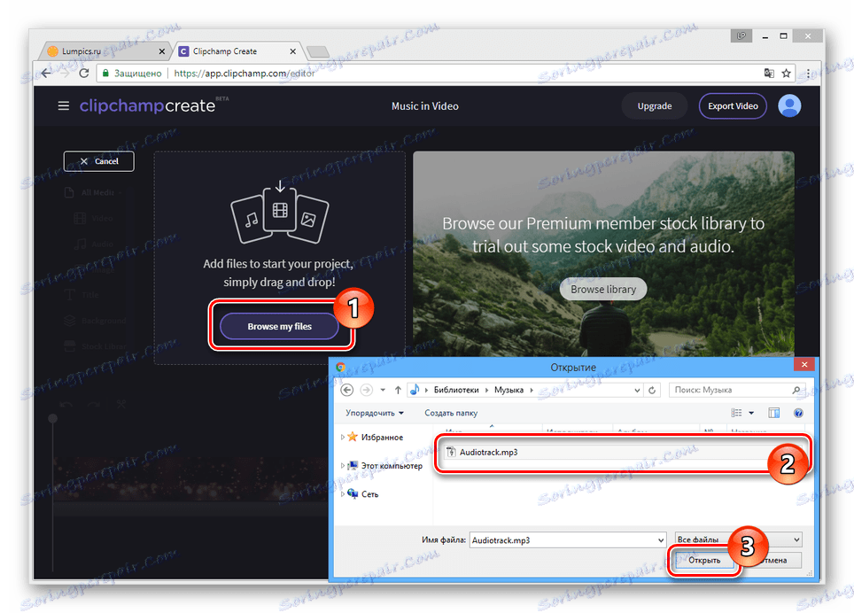
Task: Click Browse library button
Action: click(x=603, y=289)
